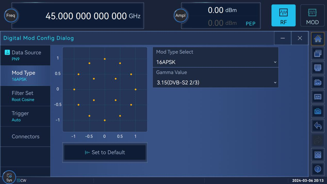Open the stacked windows icon
This screenshot has width=327, height=184.
coord(318,54)
